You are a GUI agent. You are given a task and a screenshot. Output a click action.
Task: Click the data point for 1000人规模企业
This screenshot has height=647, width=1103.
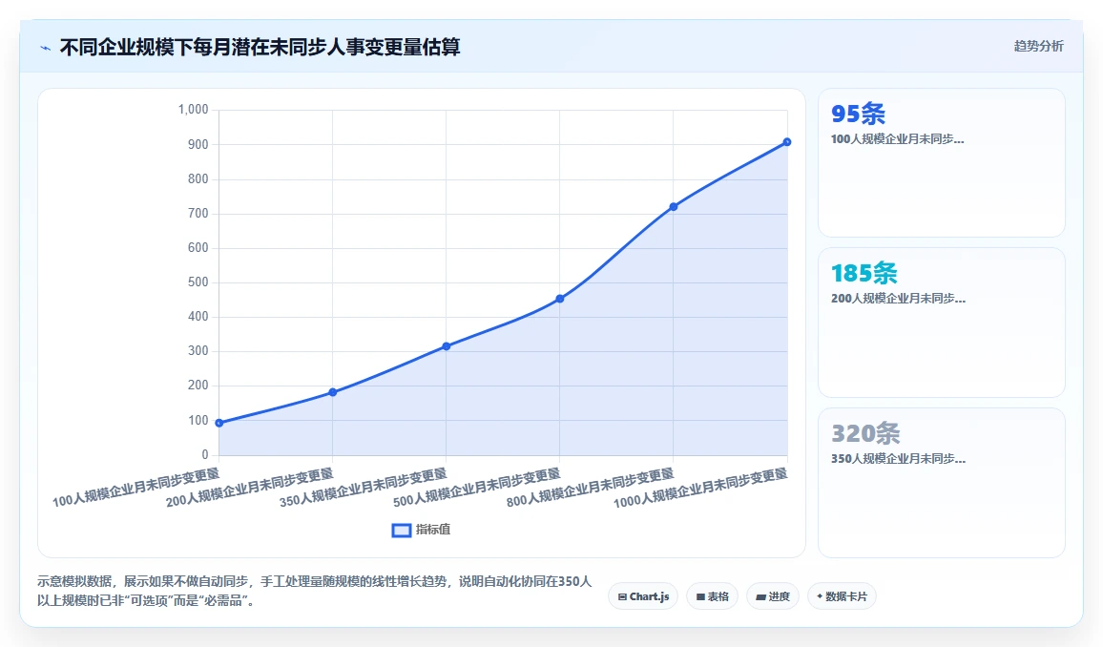[787, 142]
